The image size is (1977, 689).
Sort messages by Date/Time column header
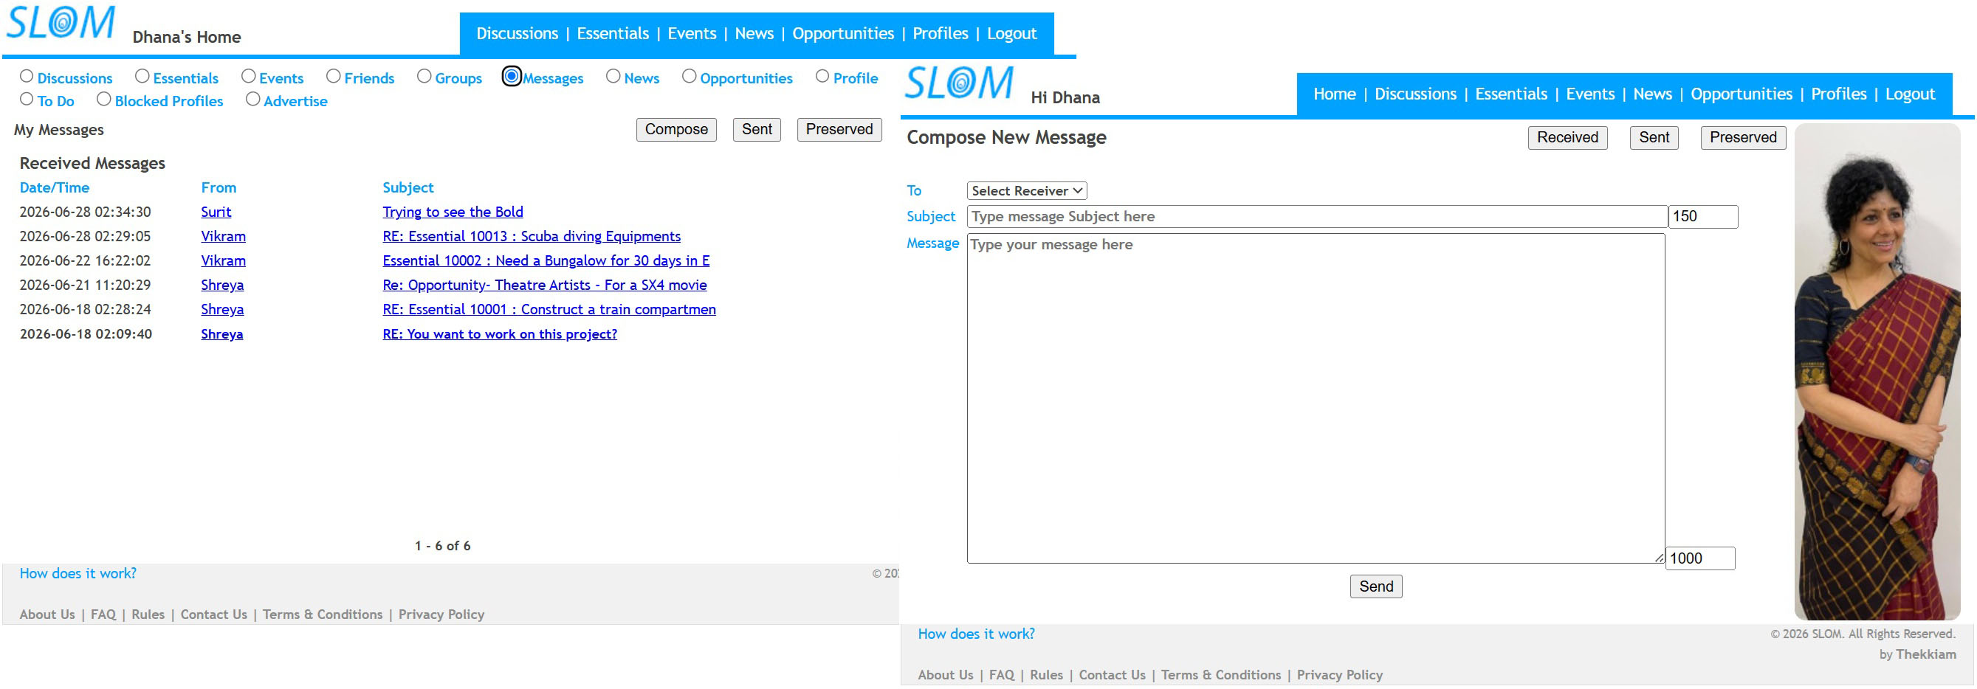(55, 188)
